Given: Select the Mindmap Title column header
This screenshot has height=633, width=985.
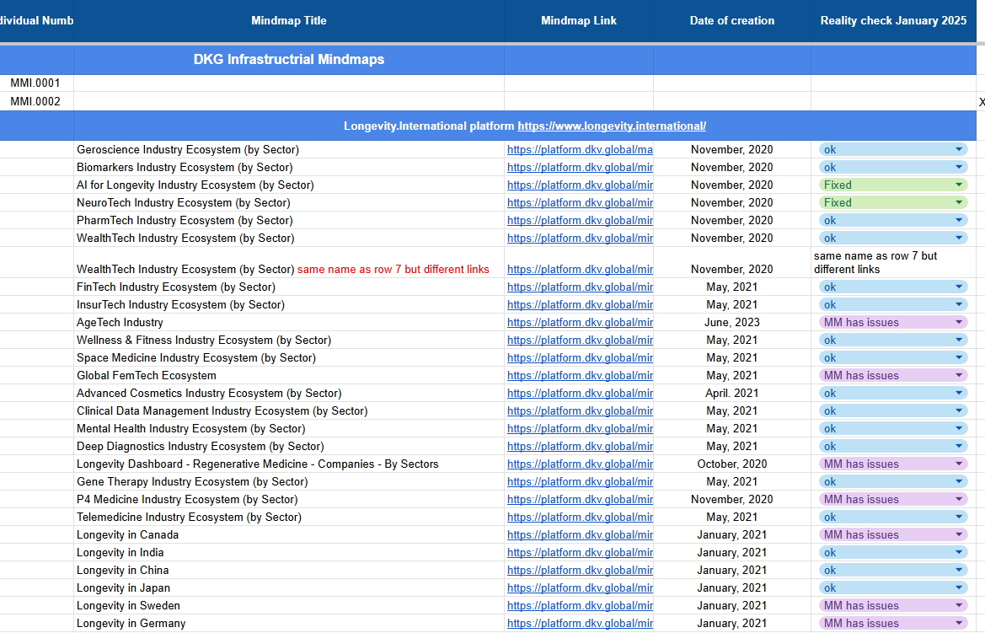Looking at the screenshot, I should [288, 20].
